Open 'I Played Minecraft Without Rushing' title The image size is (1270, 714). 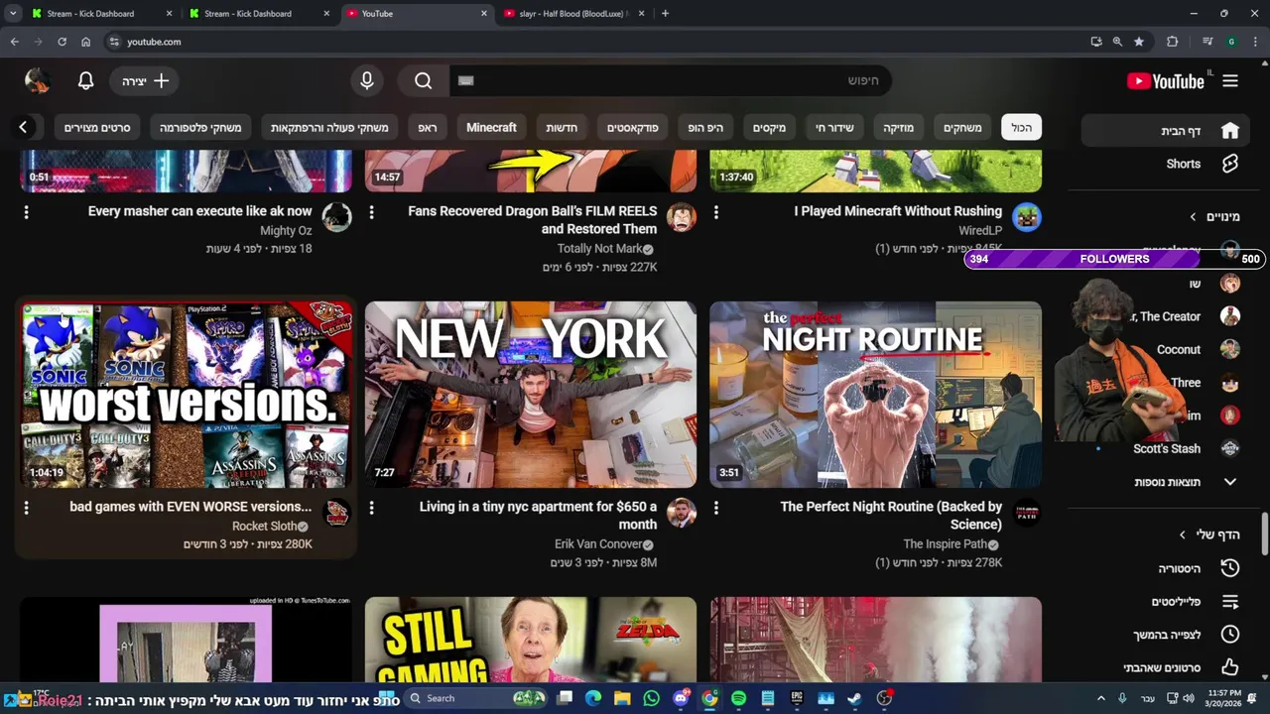(x=898, y=211)
